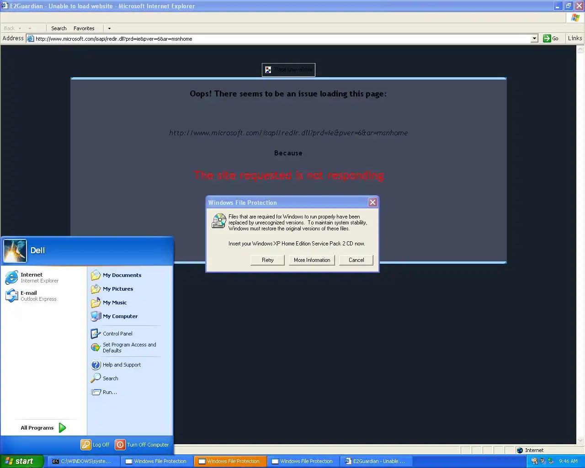Click the green All Programs arrow
This screenshot has width=585, height=468.
pos(63,428)
